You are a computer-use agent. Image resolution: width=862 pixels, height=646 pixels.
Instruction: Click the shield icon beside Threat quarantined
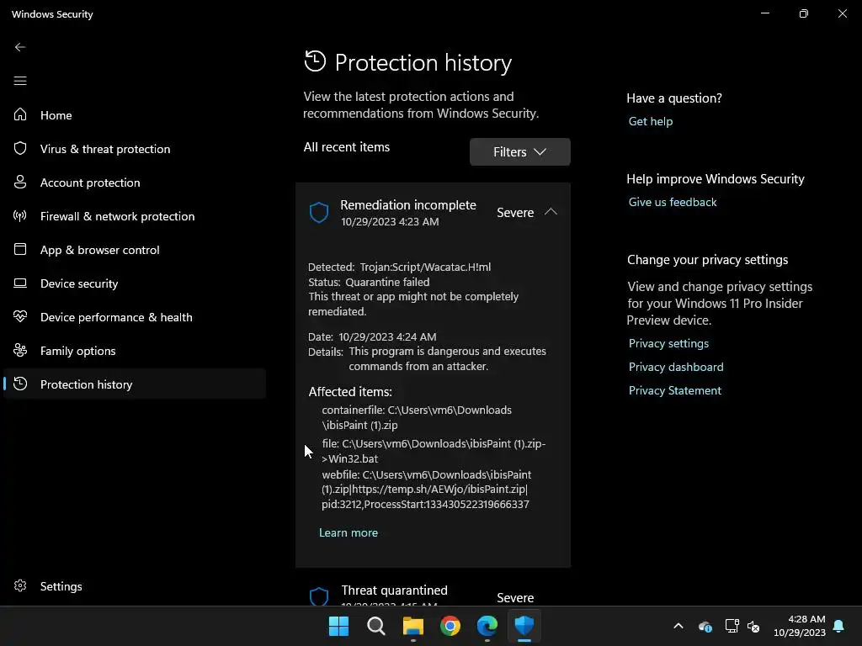tap(319, 596)
